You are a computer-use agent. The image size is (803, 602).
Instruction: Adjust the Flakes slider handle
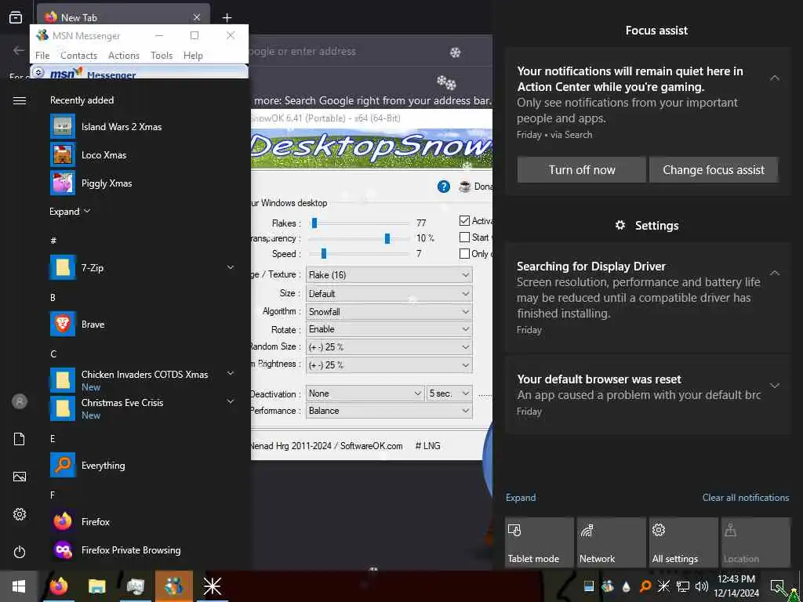[x=314, y=223]
